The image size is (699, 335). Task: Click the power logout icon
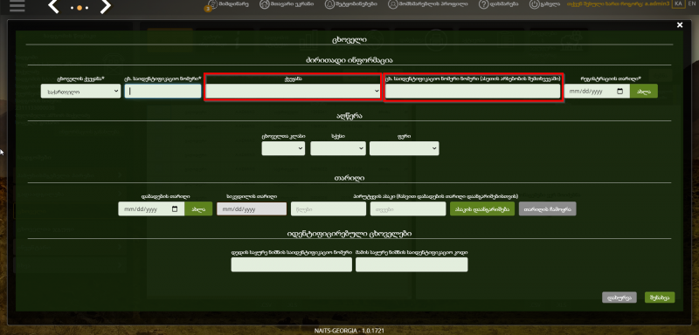click(535, 4)
